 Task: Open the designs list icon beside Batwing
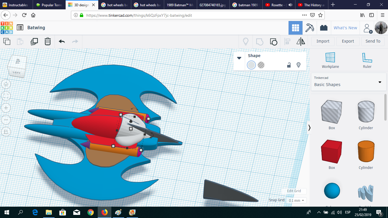coord(20,28)
